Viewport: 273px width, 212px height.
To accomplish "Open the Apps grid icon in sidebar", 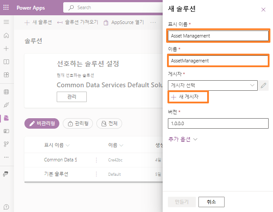I will pos(6,75).
